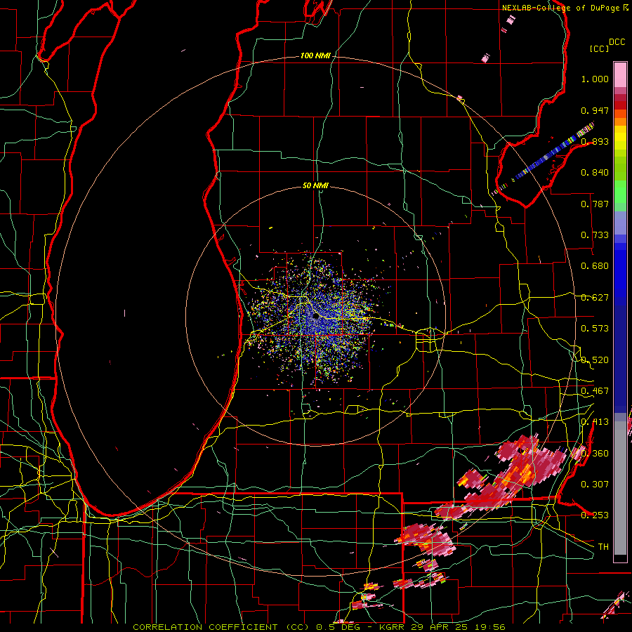
Task: Pick the 0.787 scale value
Action: (595, 204)
